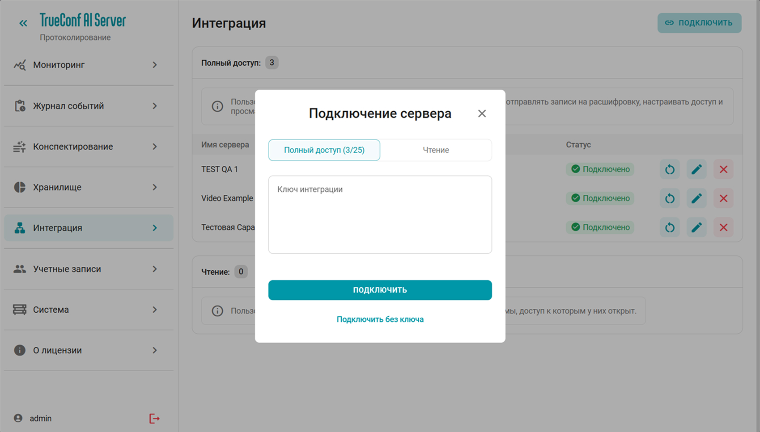Edit the Video Example server entry

pos(696,198)
